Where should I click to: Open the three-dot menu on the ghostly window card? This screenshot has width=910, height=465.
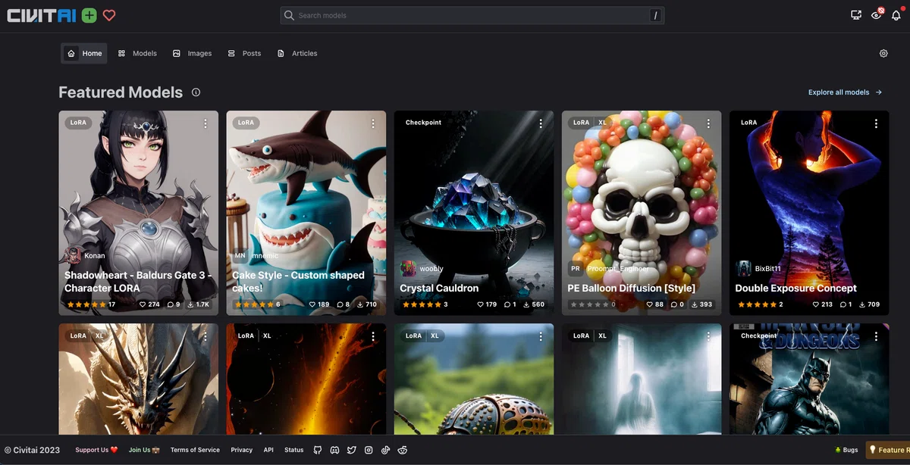tap(708, 335)
